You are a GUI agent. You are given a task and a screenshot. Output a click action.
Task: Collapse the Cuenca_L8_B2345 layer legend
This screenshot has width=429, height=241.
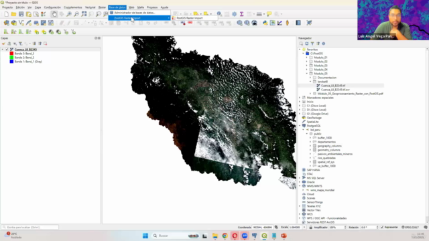click(3, 50)
